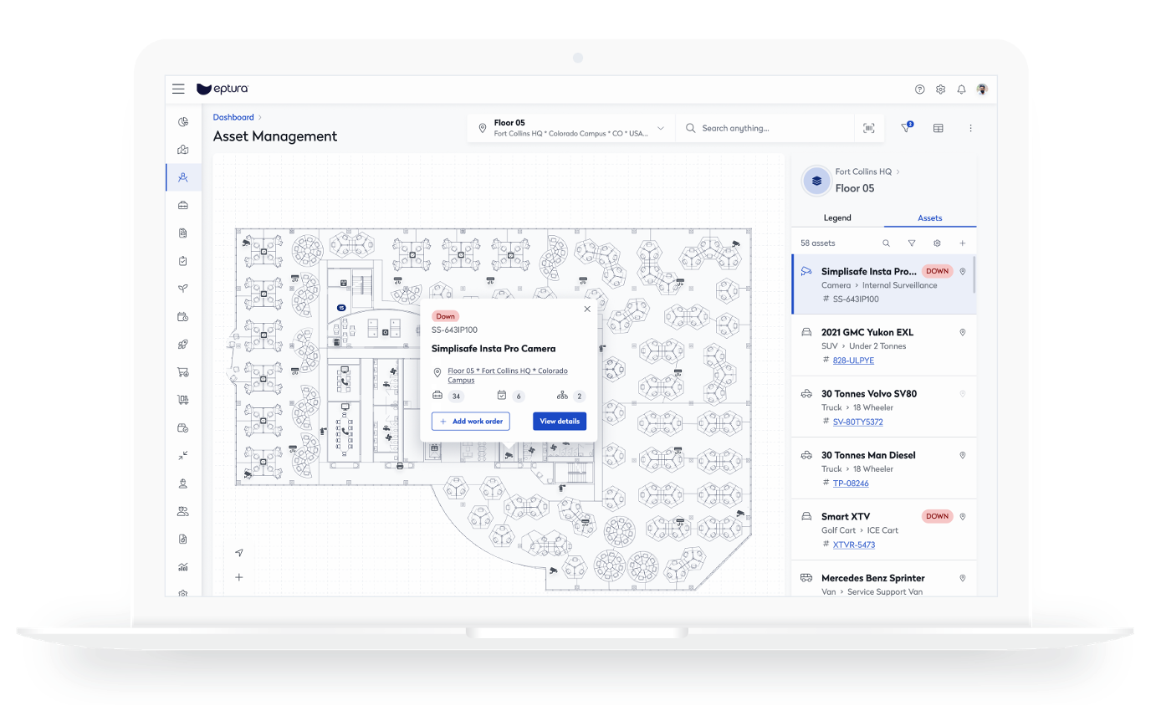This screenshot has width=1156, height=706.
Task: Open the people group sidebar icon
Action: click(x=183, y=511)
